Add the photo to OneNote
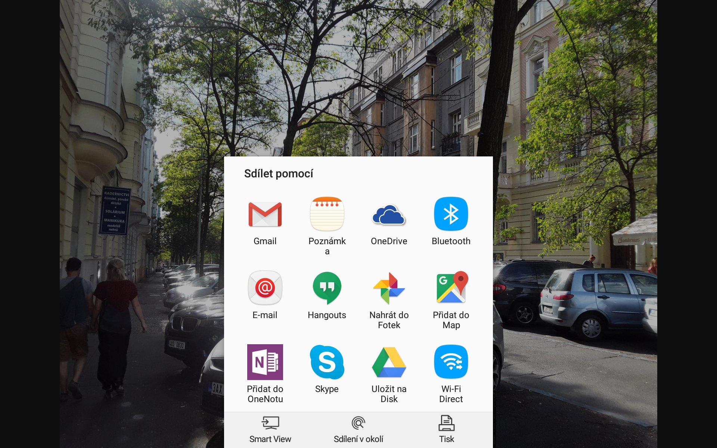The height and width of the screenshot is (448, 717). (265, 362)
